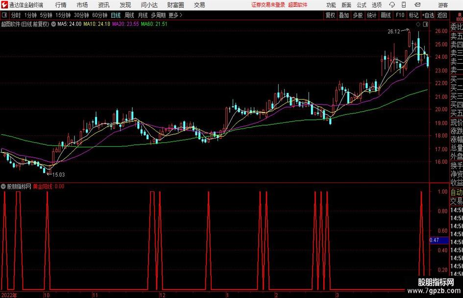
Task: Open the 财富圈 menu
Action: coord(175,5)
